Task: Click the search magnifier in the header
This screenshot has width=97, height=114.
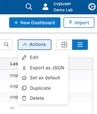Action: click(x=29, y=7)
